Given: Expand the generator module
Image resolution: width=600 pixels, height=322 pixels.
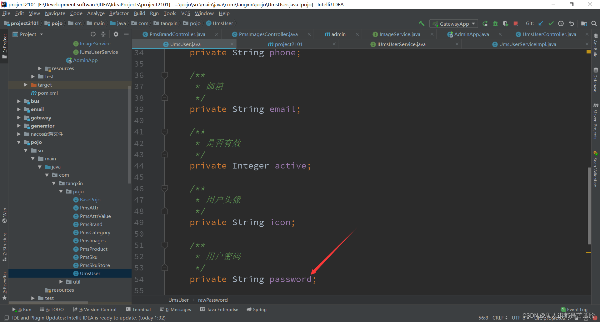Looking at the screenshot, I should coord(19,126).
